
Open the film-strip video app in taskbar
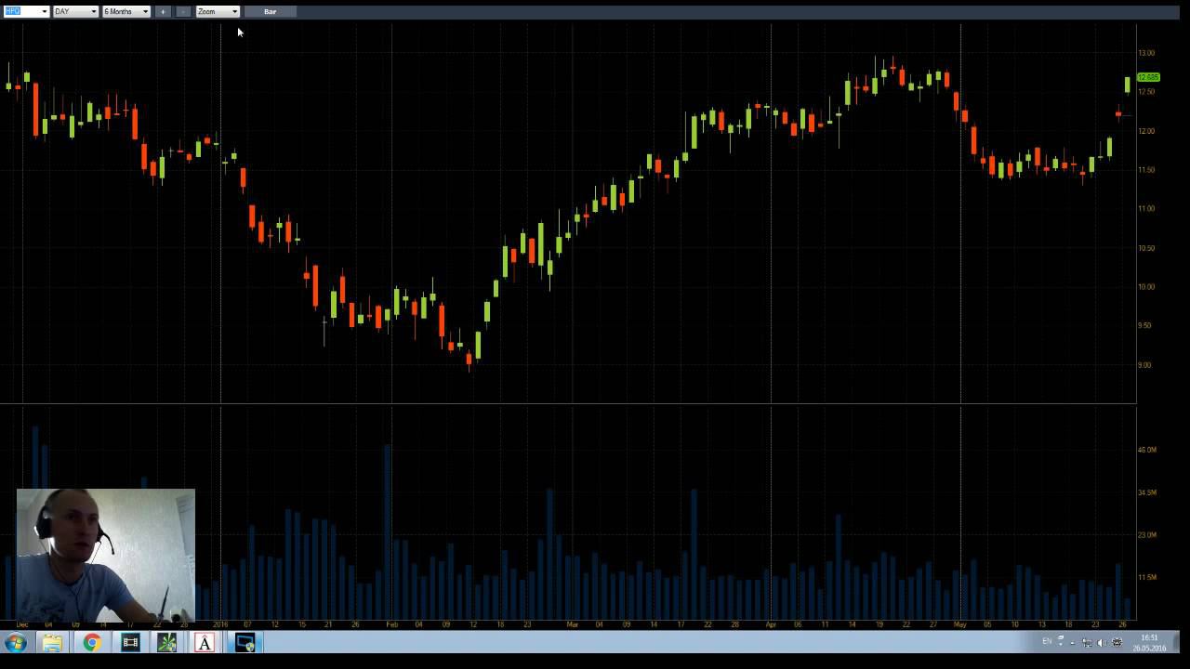(x=130, y=643)
